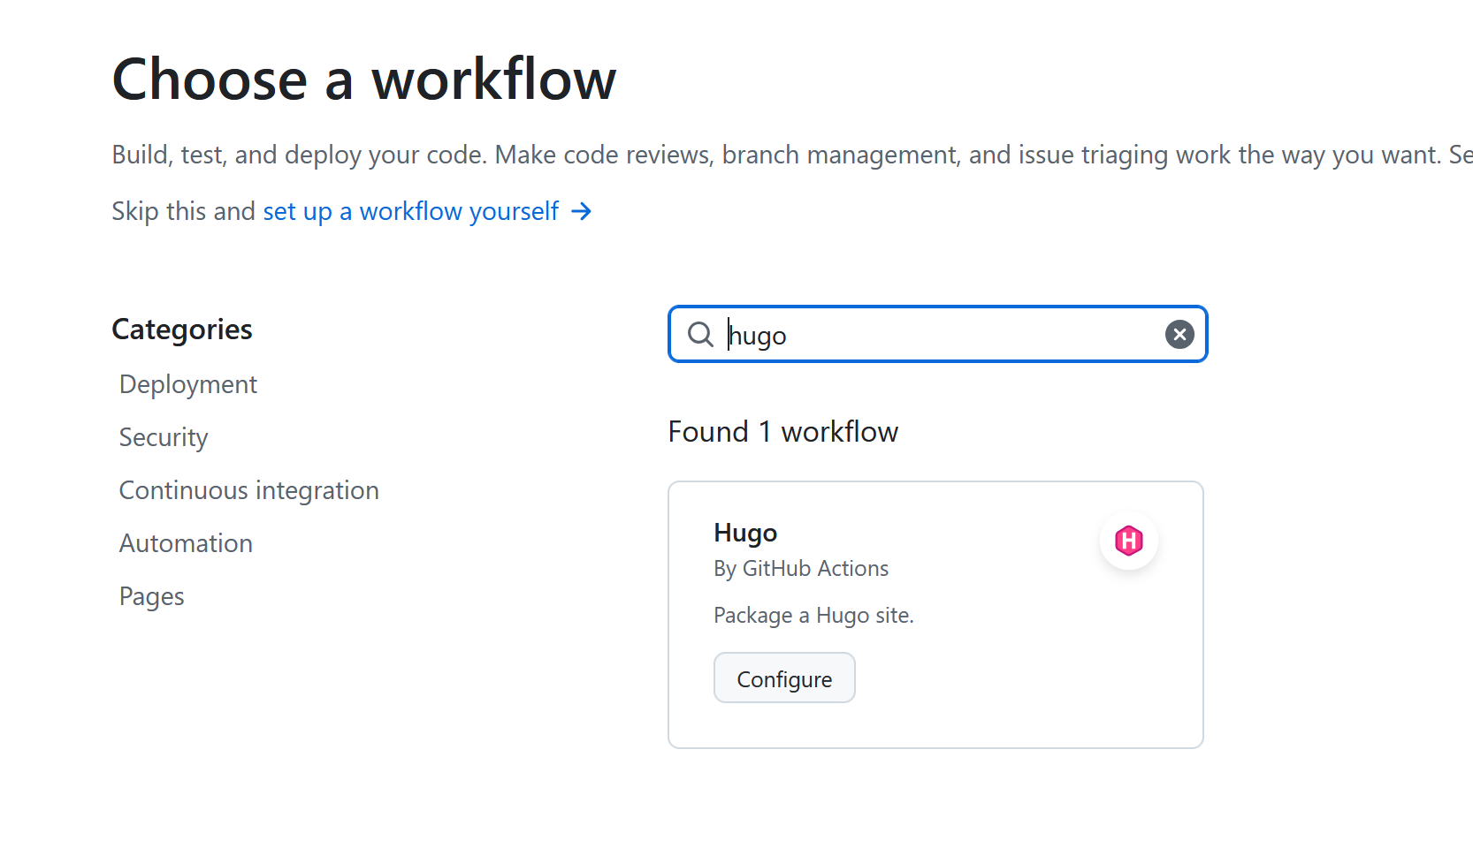Click the Hugo workflow title

pos(745,533)
